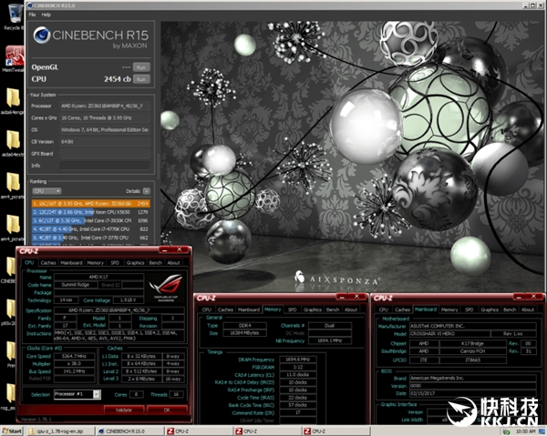
Task: Open the aida64 engineer folder on the desktop
Action: (x=13, y=101)
